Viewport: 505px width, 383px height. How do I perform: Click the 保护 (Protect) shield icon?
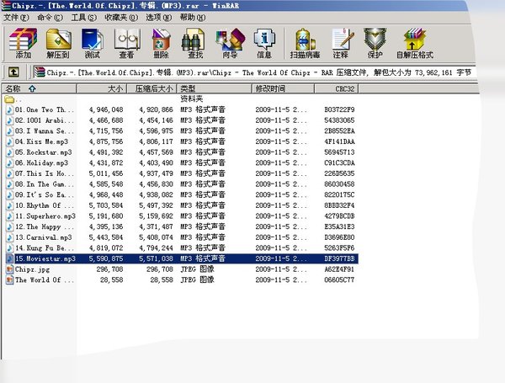coord(375,43)
